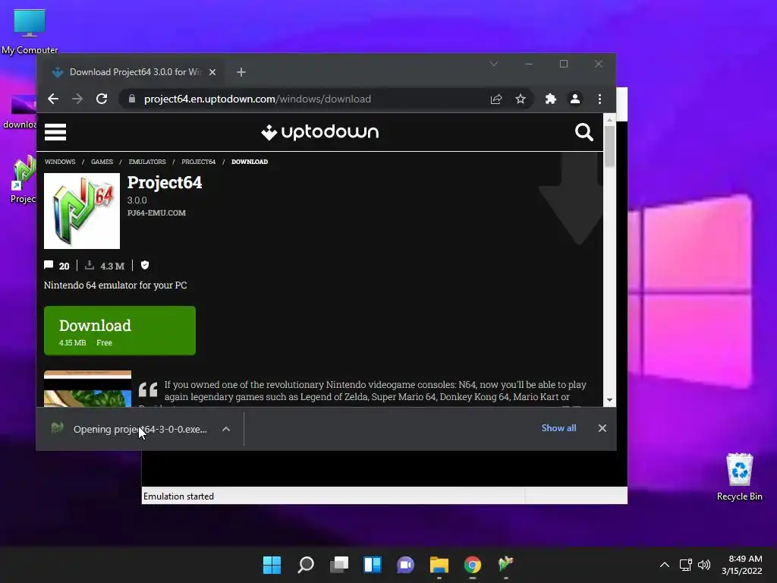
Task: Click the volume speaker tray icon
Action: [703, 565]
